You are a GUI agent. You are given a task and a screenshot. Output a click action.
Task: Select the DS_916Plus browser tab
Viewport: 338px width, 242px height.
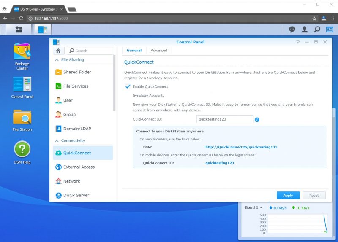click(38, 9)
